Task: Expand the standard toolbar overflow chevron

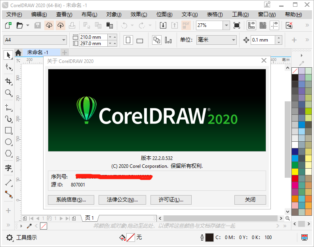Action: pos(307,25)
